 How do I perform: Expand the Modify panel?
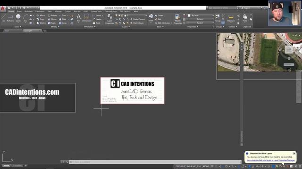click(55, 27)
